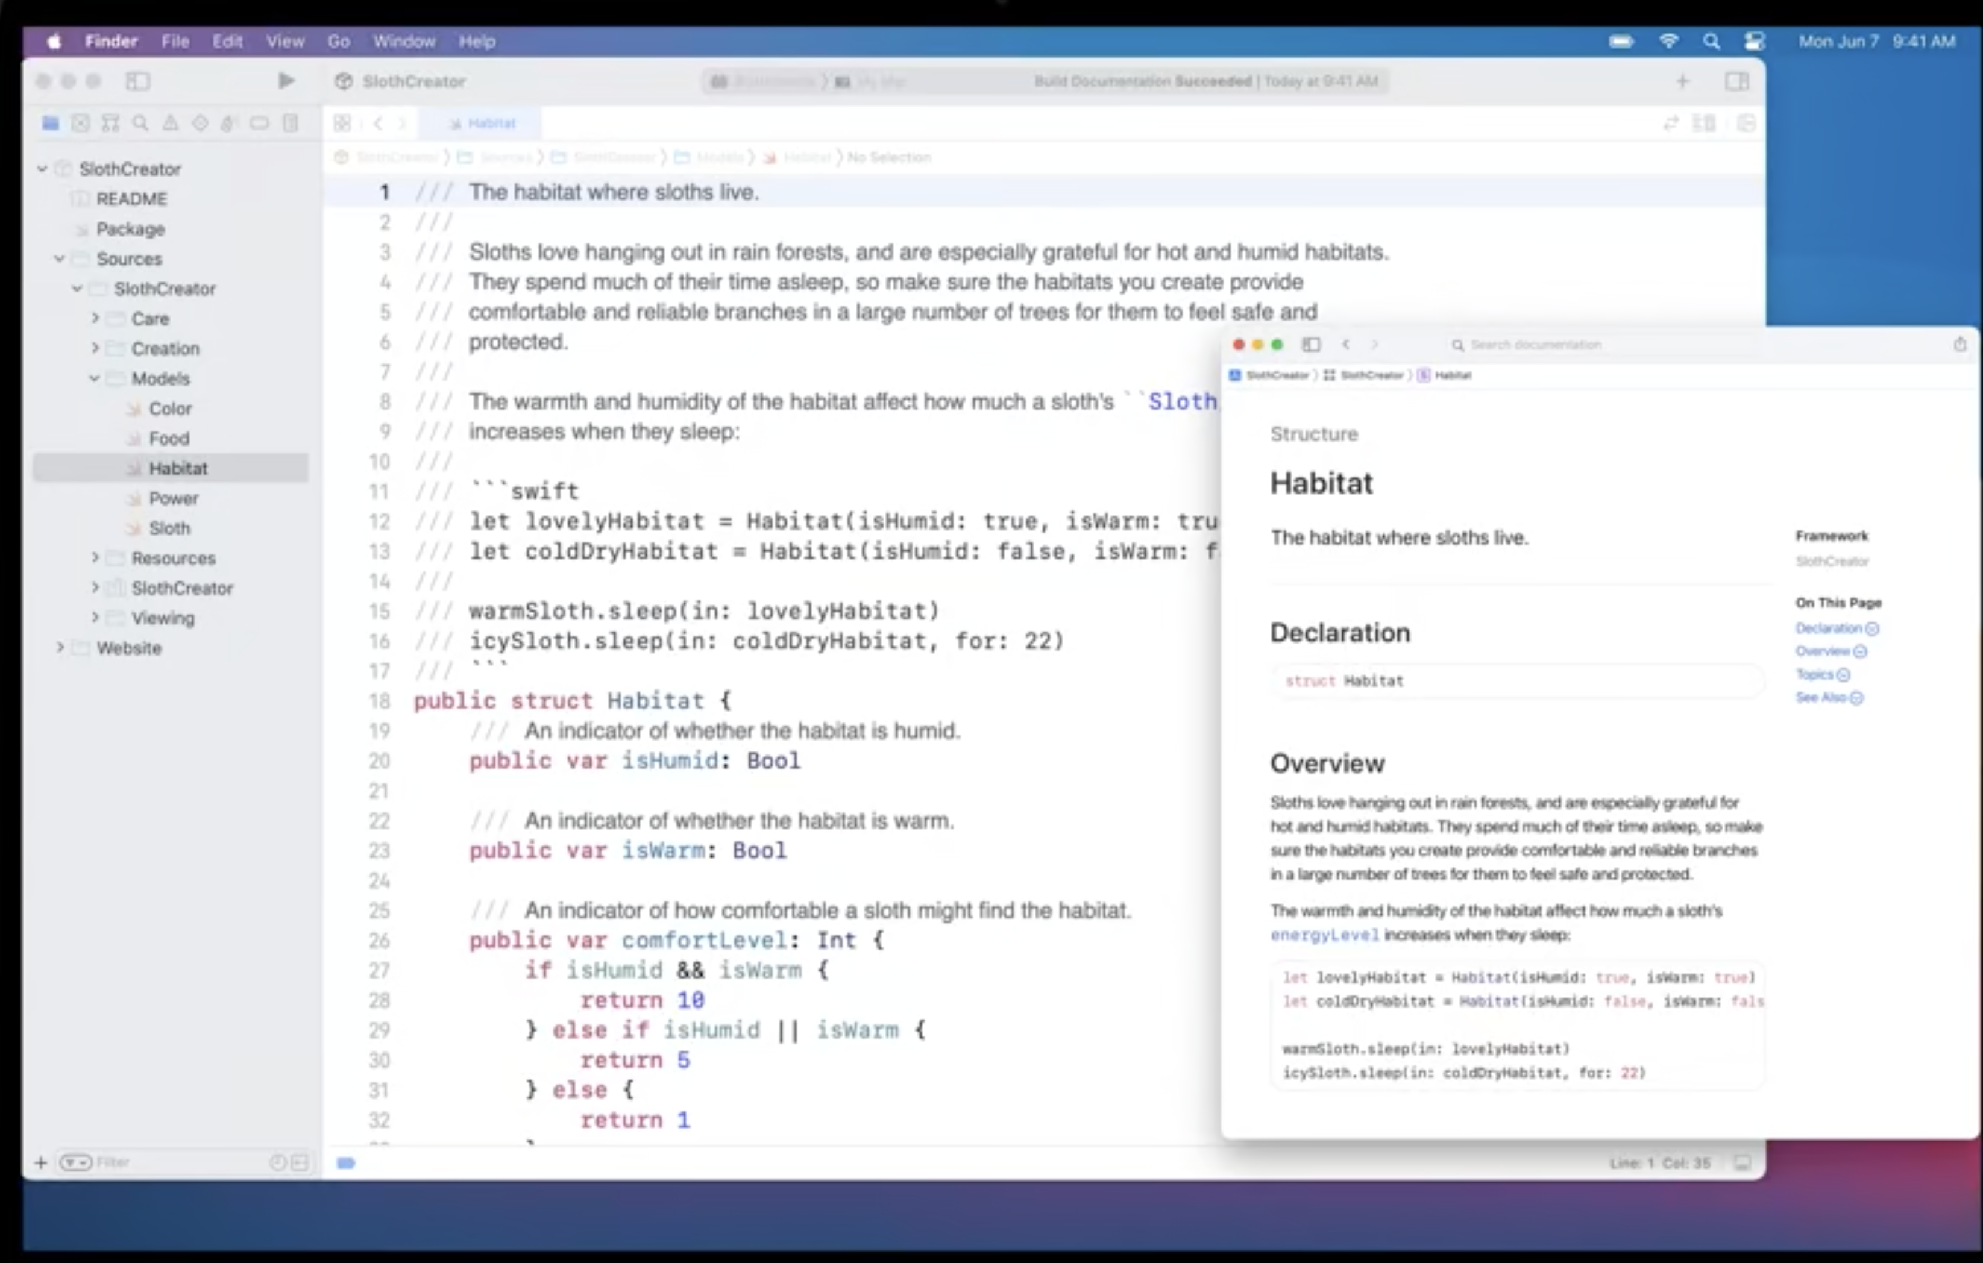
Task: Click share icon in documentation window
Action: [x=1960, y=344]
